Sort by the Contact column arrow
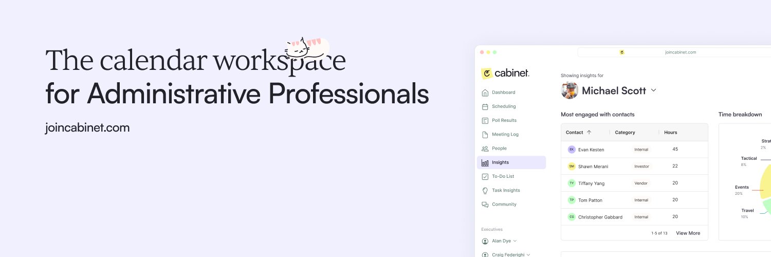This screenshot has width=771, height=257. (589, 132)
